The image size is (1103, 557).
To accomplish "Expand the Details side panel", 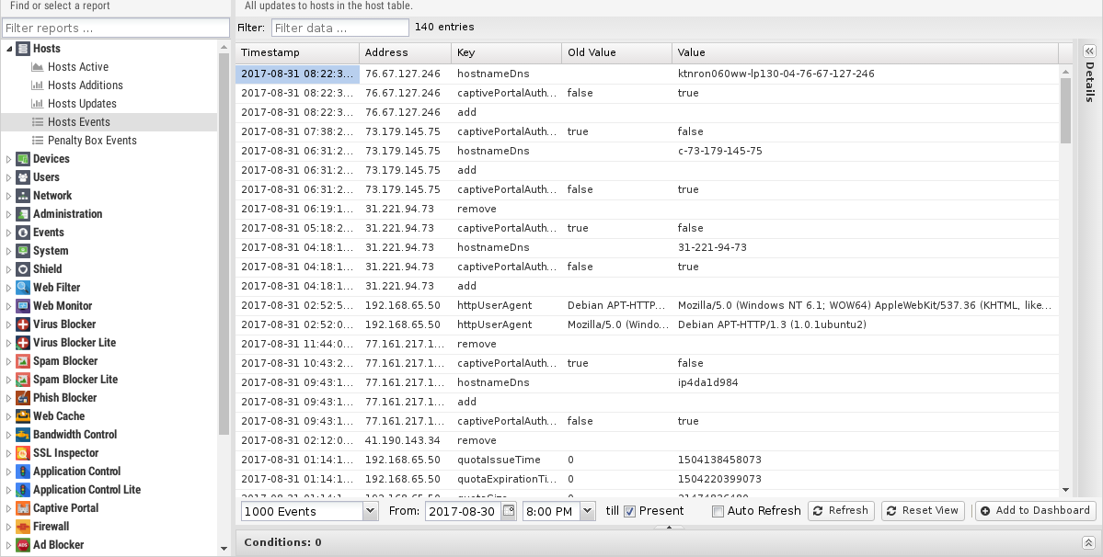I will tap(1089, 51).
